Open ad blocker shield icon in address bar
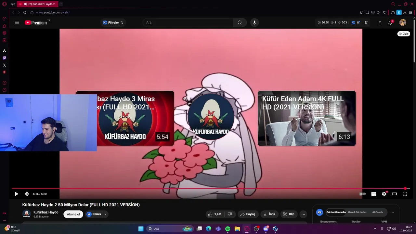The image size is (416, 234). click(373, 12)
